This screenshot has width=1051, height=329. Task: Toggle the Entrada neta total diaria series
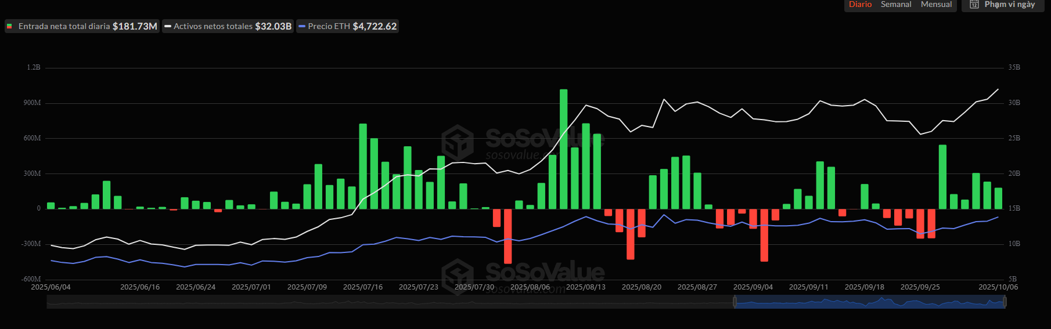tap(82, 26)
